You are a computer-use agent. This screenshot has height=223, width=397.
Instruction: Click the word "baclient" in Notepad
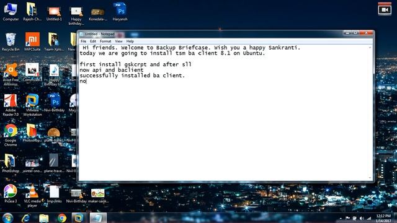tap(131, 70)
